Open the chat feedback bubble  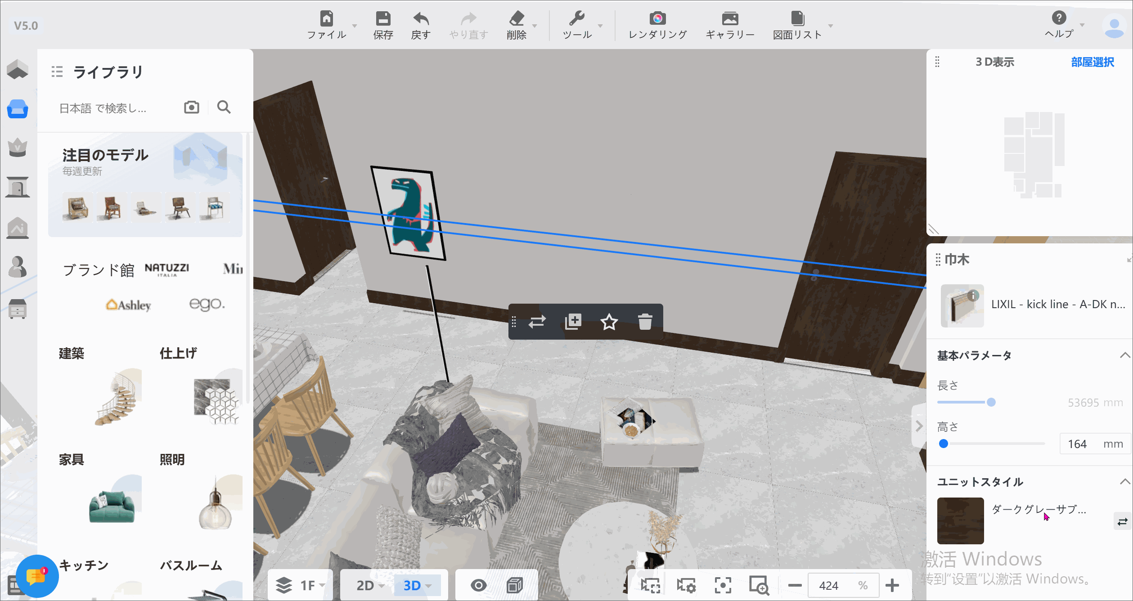coord(37,576)
